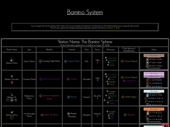
Task: Click the magnifier icon next to 73.15
Action: pyautogui.click(x=162, y=102)
